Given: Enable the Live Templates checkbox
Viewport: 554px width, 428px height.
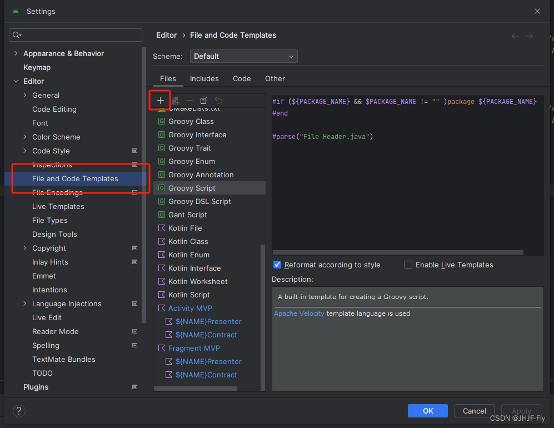Looking at the screenshot, I should 408,265.
